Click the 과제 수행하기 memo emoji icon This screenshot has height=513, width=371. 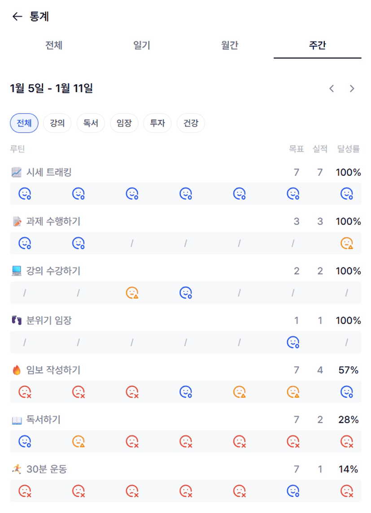coord(16,221)
